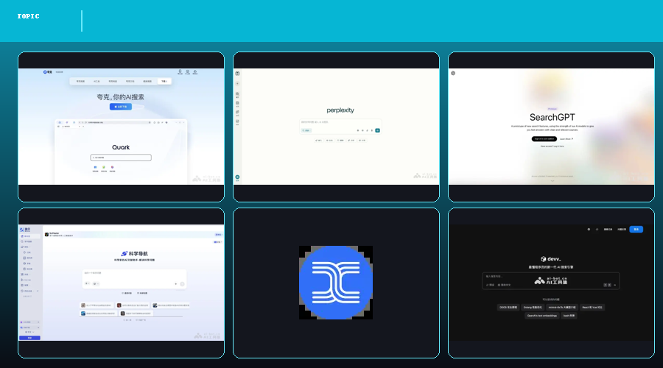Open the SearchGPT thumbnail
This screenshot has height=368, width=663.
[551, 127]
